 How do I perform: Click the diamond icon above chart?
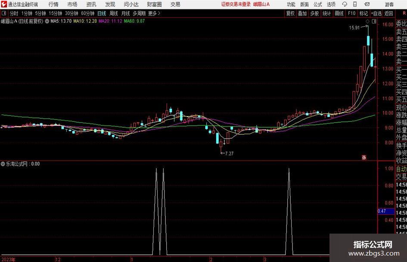click(x=367, y=22)
